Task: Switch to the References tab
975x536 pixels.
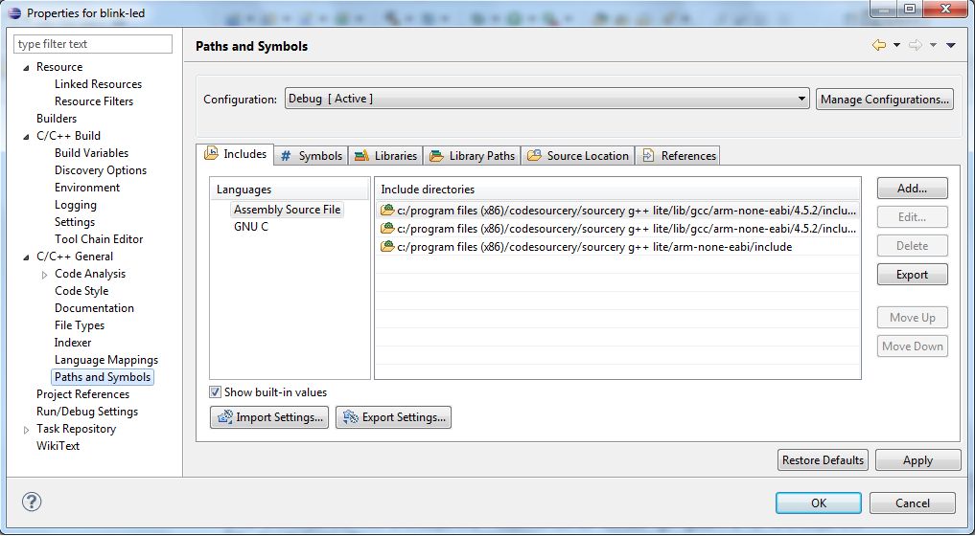Action: pos(678,156)
